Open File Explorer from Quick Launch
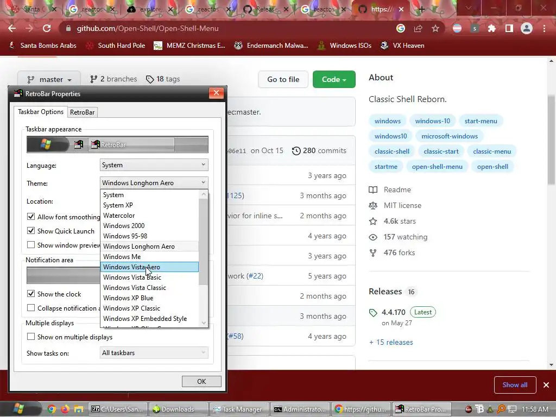Screen dimensions: 556x417 (78, 409)
